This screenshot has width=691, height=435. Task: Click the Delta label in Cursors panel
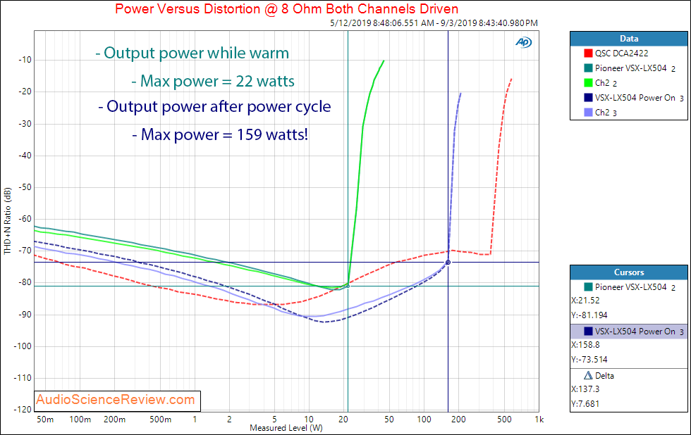604,376
